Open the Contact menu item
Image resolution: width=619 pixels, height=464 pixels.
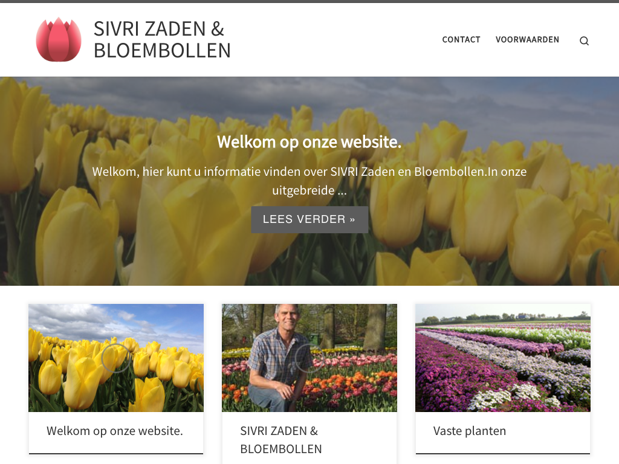461,39
